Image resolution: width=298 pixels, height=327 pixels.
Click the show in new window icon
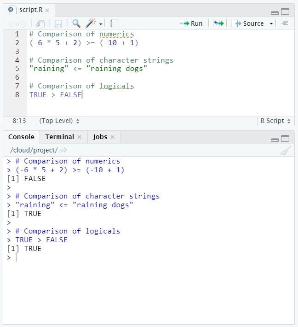[x=41, y=23]
